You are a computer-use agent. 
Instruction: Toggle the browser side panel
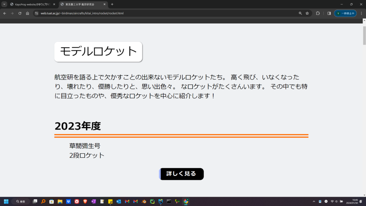(329, 13)
